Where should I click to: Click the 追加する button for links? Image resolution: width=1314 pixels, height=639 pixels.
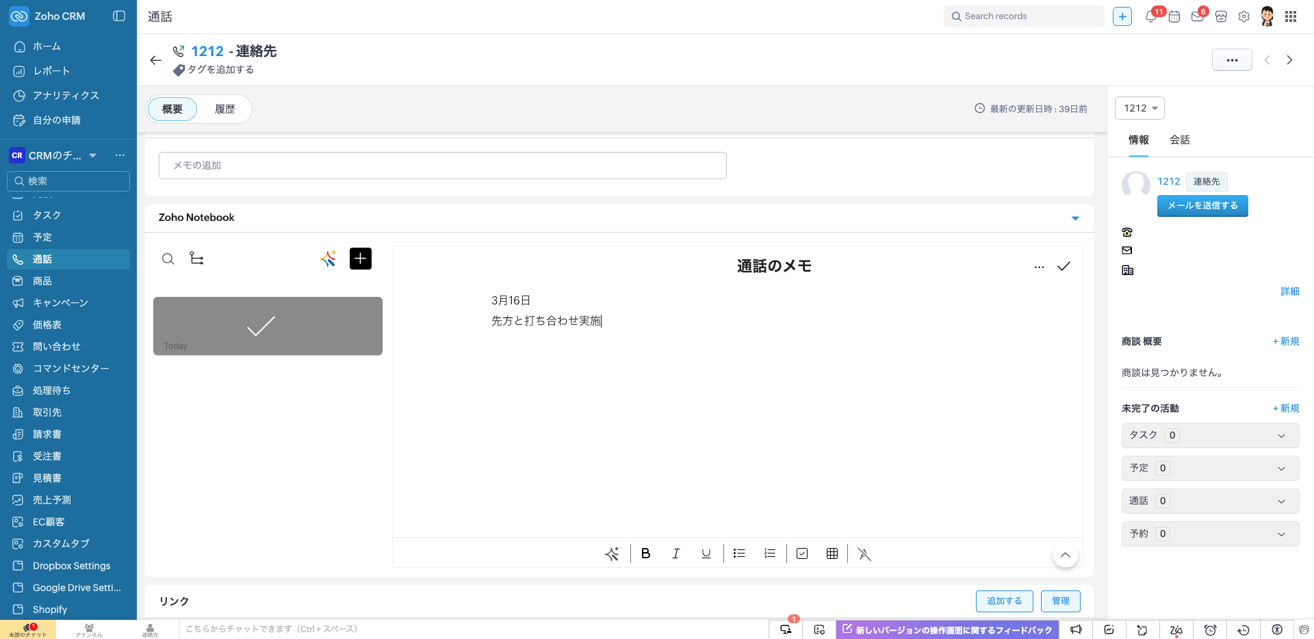pyautogui.click(x=1004, y=601)
